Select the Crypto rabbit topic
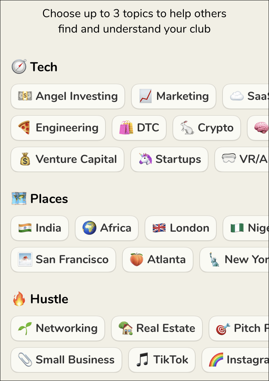The width and height of the screenshot is (269, 381). click(x=207, y=128)
